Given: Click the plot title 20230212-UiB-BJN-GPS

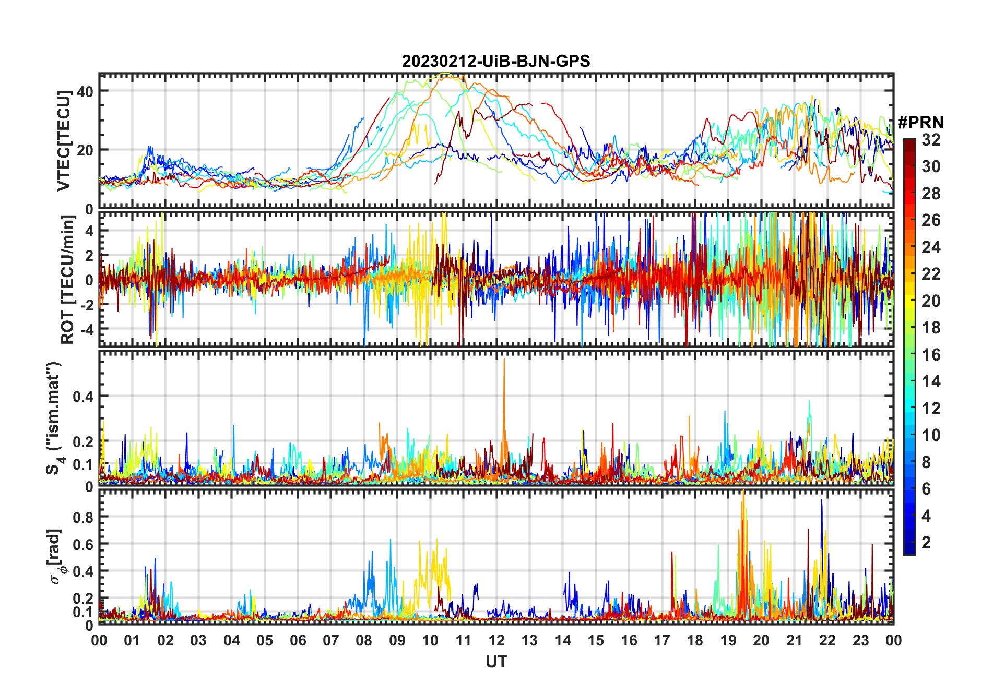Looking at the screenshot, I should click(x=496, y=61).
